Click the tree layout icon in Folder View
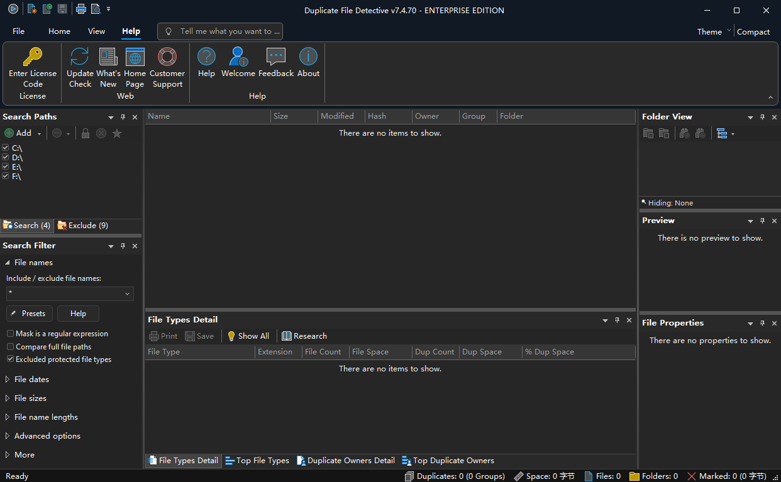Screen dimensions: 781x482 pos(722,133)
